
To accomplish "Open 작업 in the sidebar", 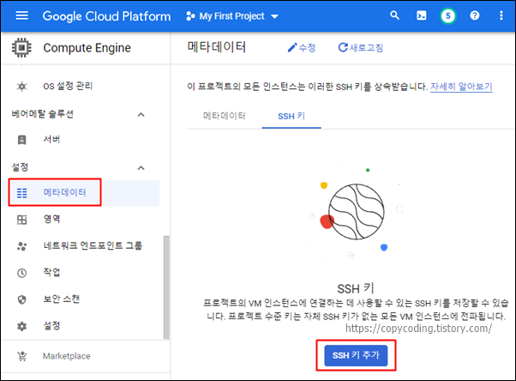I will coord(51,273).
